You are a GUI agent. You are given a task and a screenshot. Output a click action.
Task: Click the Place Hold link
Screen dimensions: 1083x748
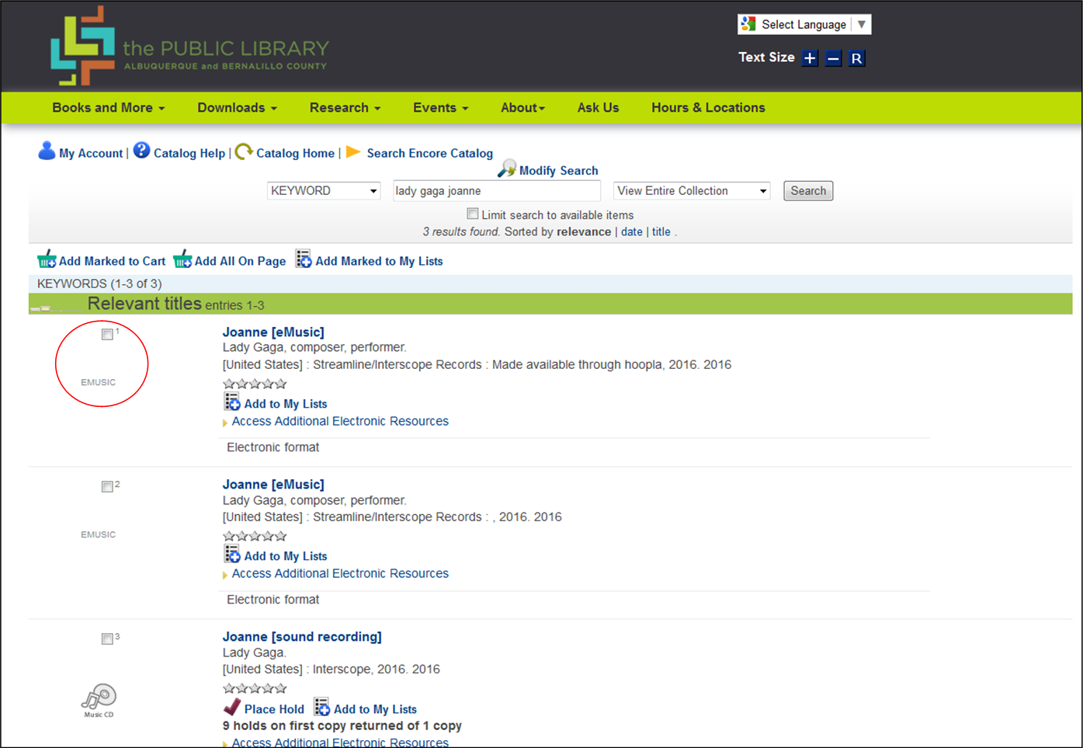click(274, 709)
